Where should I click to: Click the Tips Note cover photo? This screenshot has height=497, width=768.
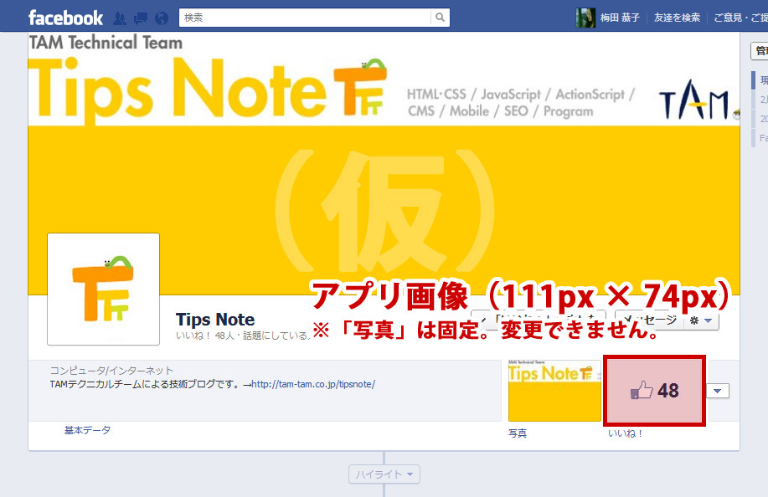[x=384, y=163]
